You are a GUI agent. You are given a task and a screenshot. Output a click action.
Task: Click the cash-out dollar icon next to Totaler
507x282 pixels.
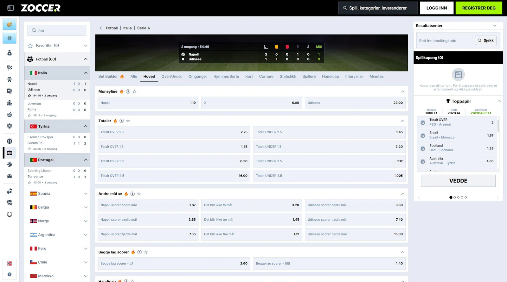pyautogui.click(x=122, y=121)
